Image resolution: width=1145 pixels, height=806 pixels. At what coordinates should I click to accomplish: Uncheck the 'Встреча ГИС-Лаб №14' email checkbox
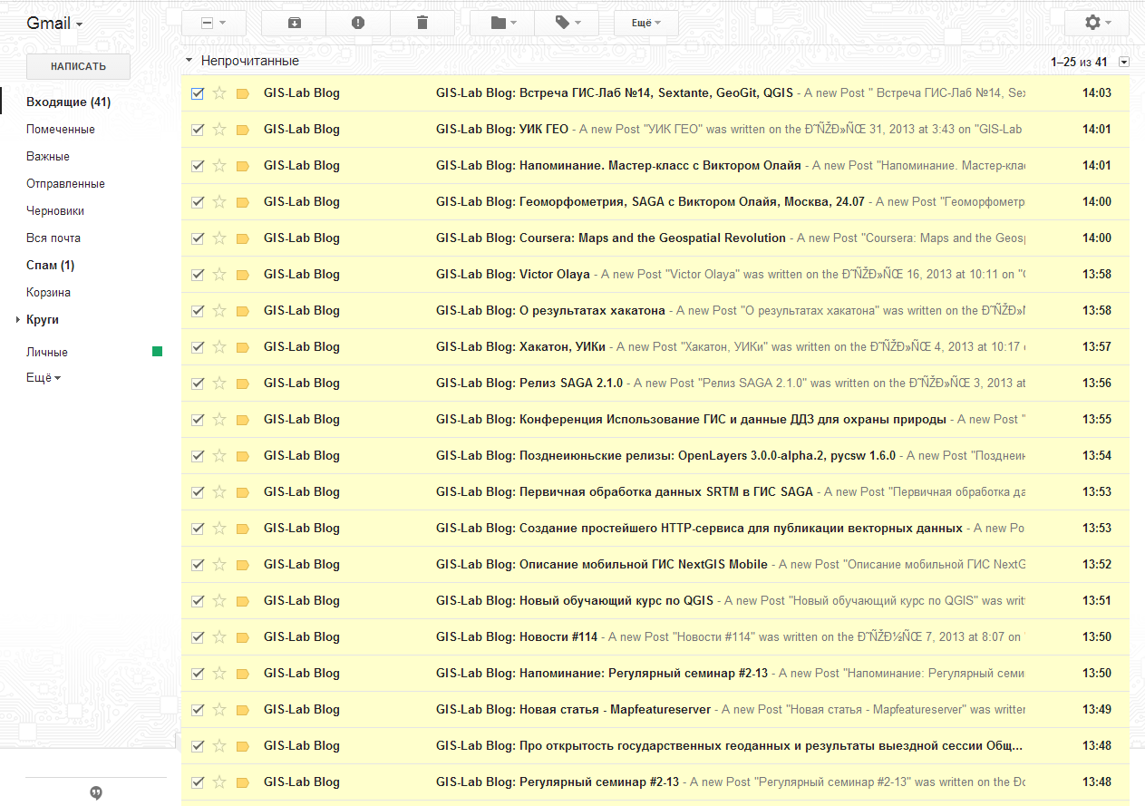(198, 93)
